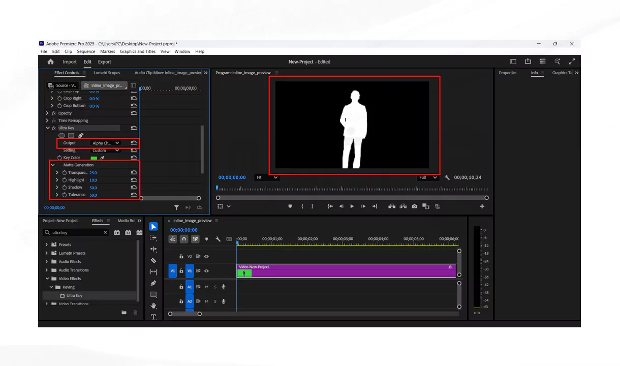Select the Ultra Key effect in the tree
Screen dimensions: 620x366
point(74,296)
